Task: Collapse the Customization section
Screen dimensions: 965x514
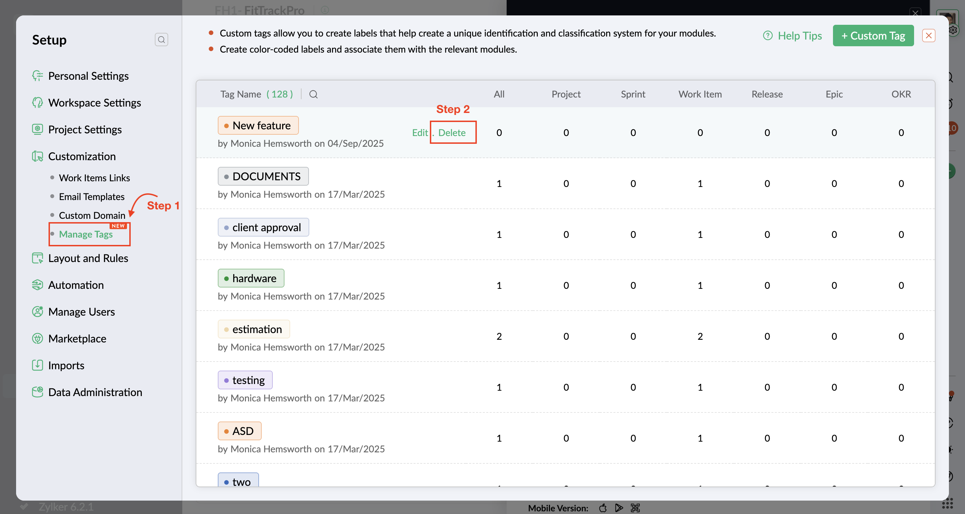Action: (82, 156)
